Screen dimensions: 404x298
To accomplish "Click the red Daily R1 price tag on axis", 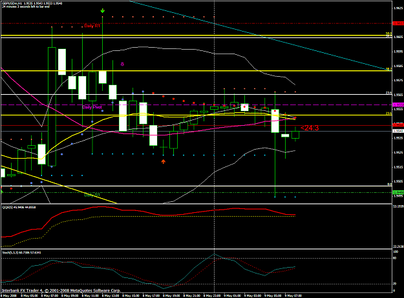I will point(398,23).
